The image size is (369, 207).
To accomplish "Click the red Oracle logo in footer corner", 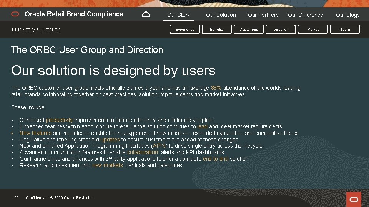I will click(354, 199).
